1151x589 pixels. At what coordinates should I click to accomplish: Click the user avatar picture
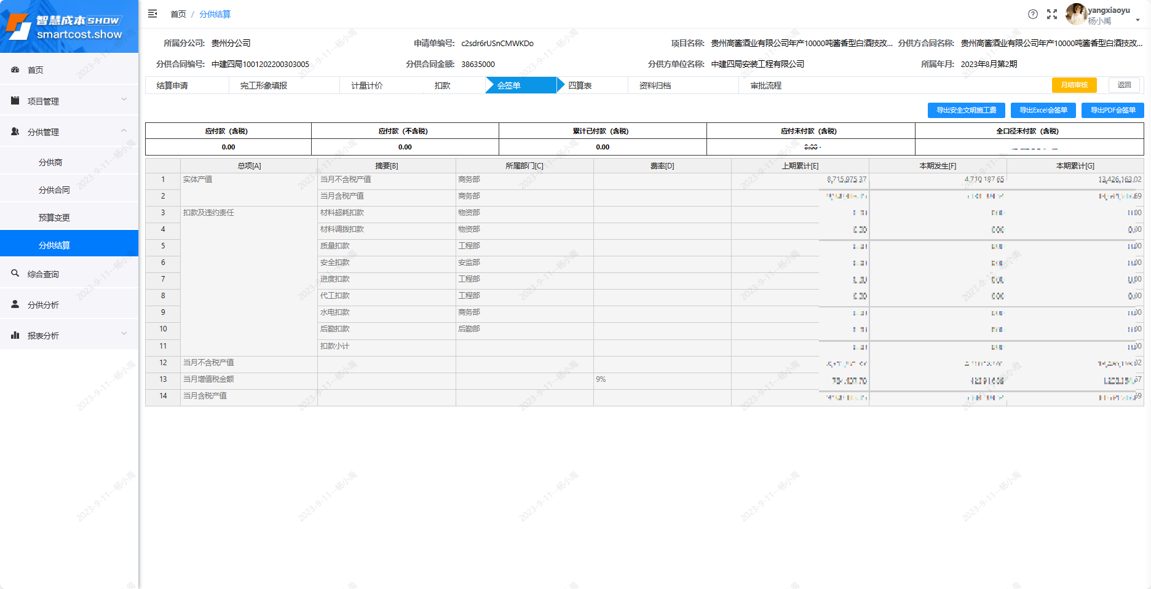click(1075, 14)
